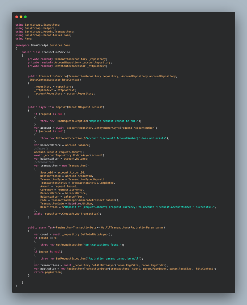Click "Deposit request cannot be null" throw line

click(91, 121)
